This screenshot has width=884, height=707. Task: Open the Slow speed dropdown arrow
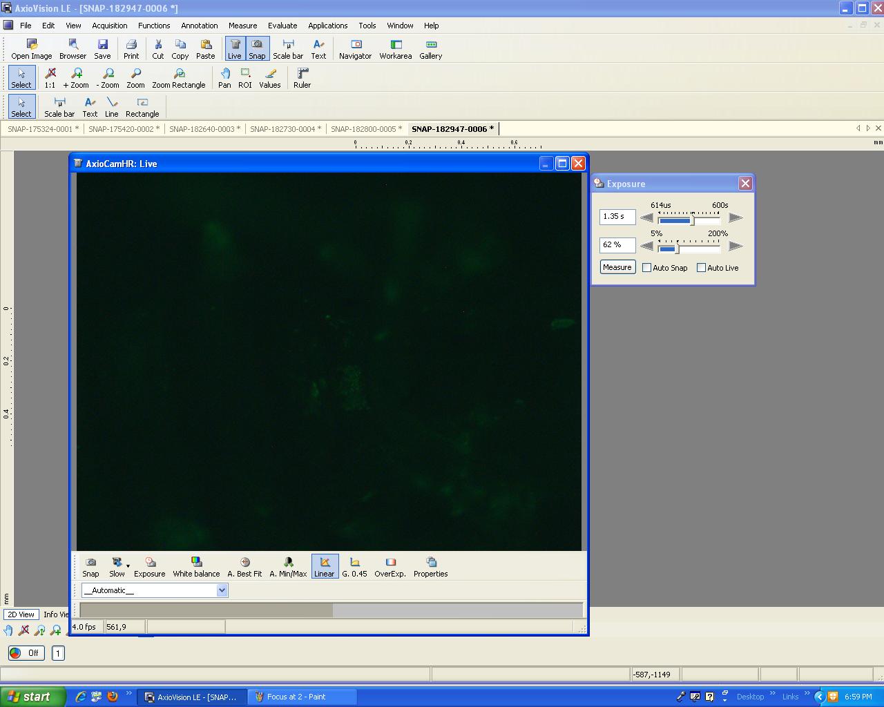[x=128, y=566]
